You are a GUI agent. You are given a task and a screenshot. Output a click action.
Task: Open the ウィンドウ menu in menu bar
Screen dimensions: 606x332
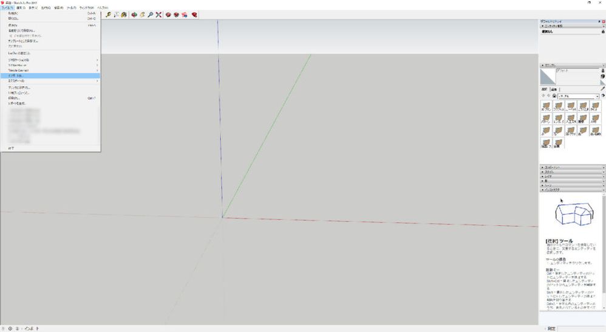[x=86, y=8]
